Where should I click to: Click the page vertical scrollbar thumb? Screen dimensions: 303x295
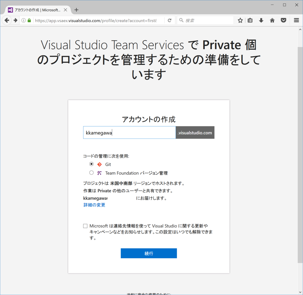tap(300, 155)
